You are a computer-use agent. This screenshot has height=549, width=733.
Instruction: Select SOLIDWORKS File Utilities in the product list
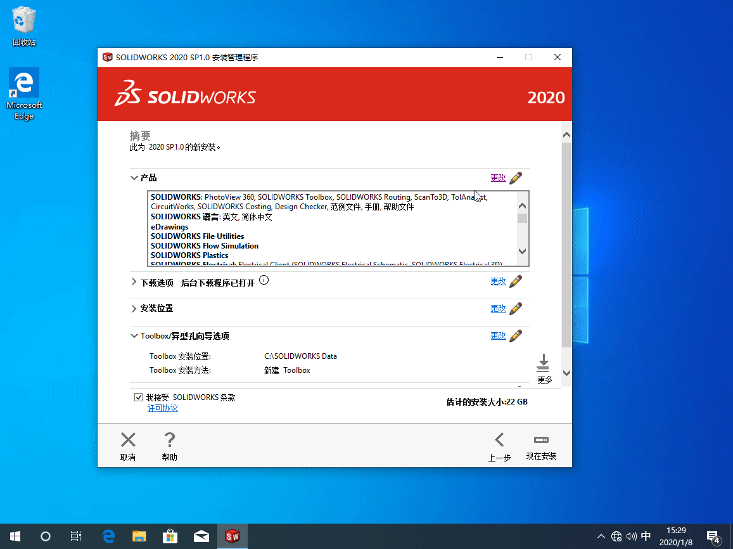197,236
